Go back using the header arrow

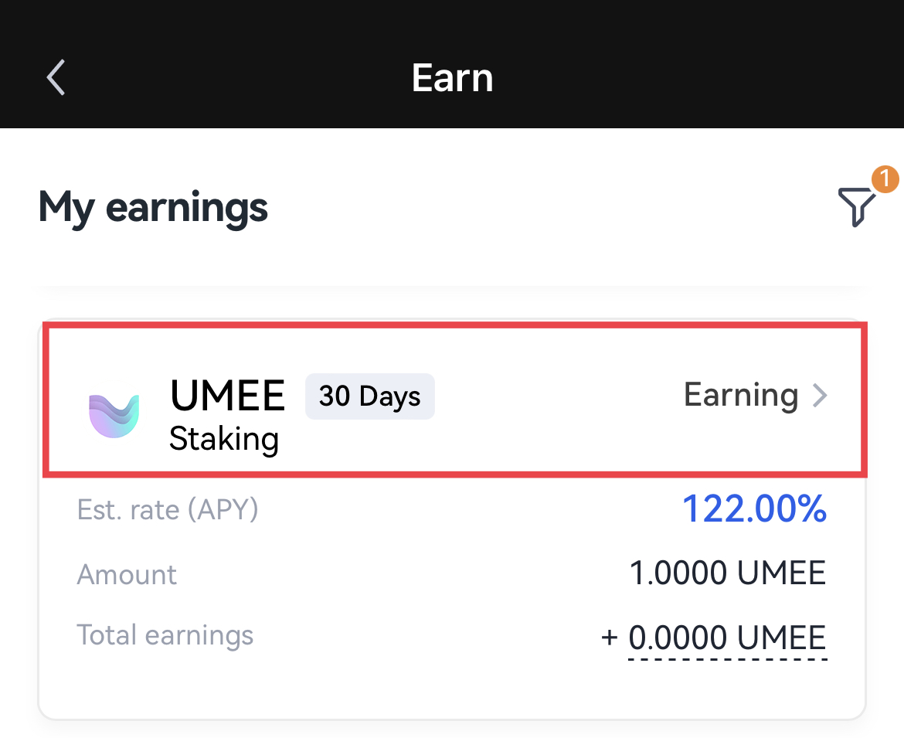pos(56,77)
